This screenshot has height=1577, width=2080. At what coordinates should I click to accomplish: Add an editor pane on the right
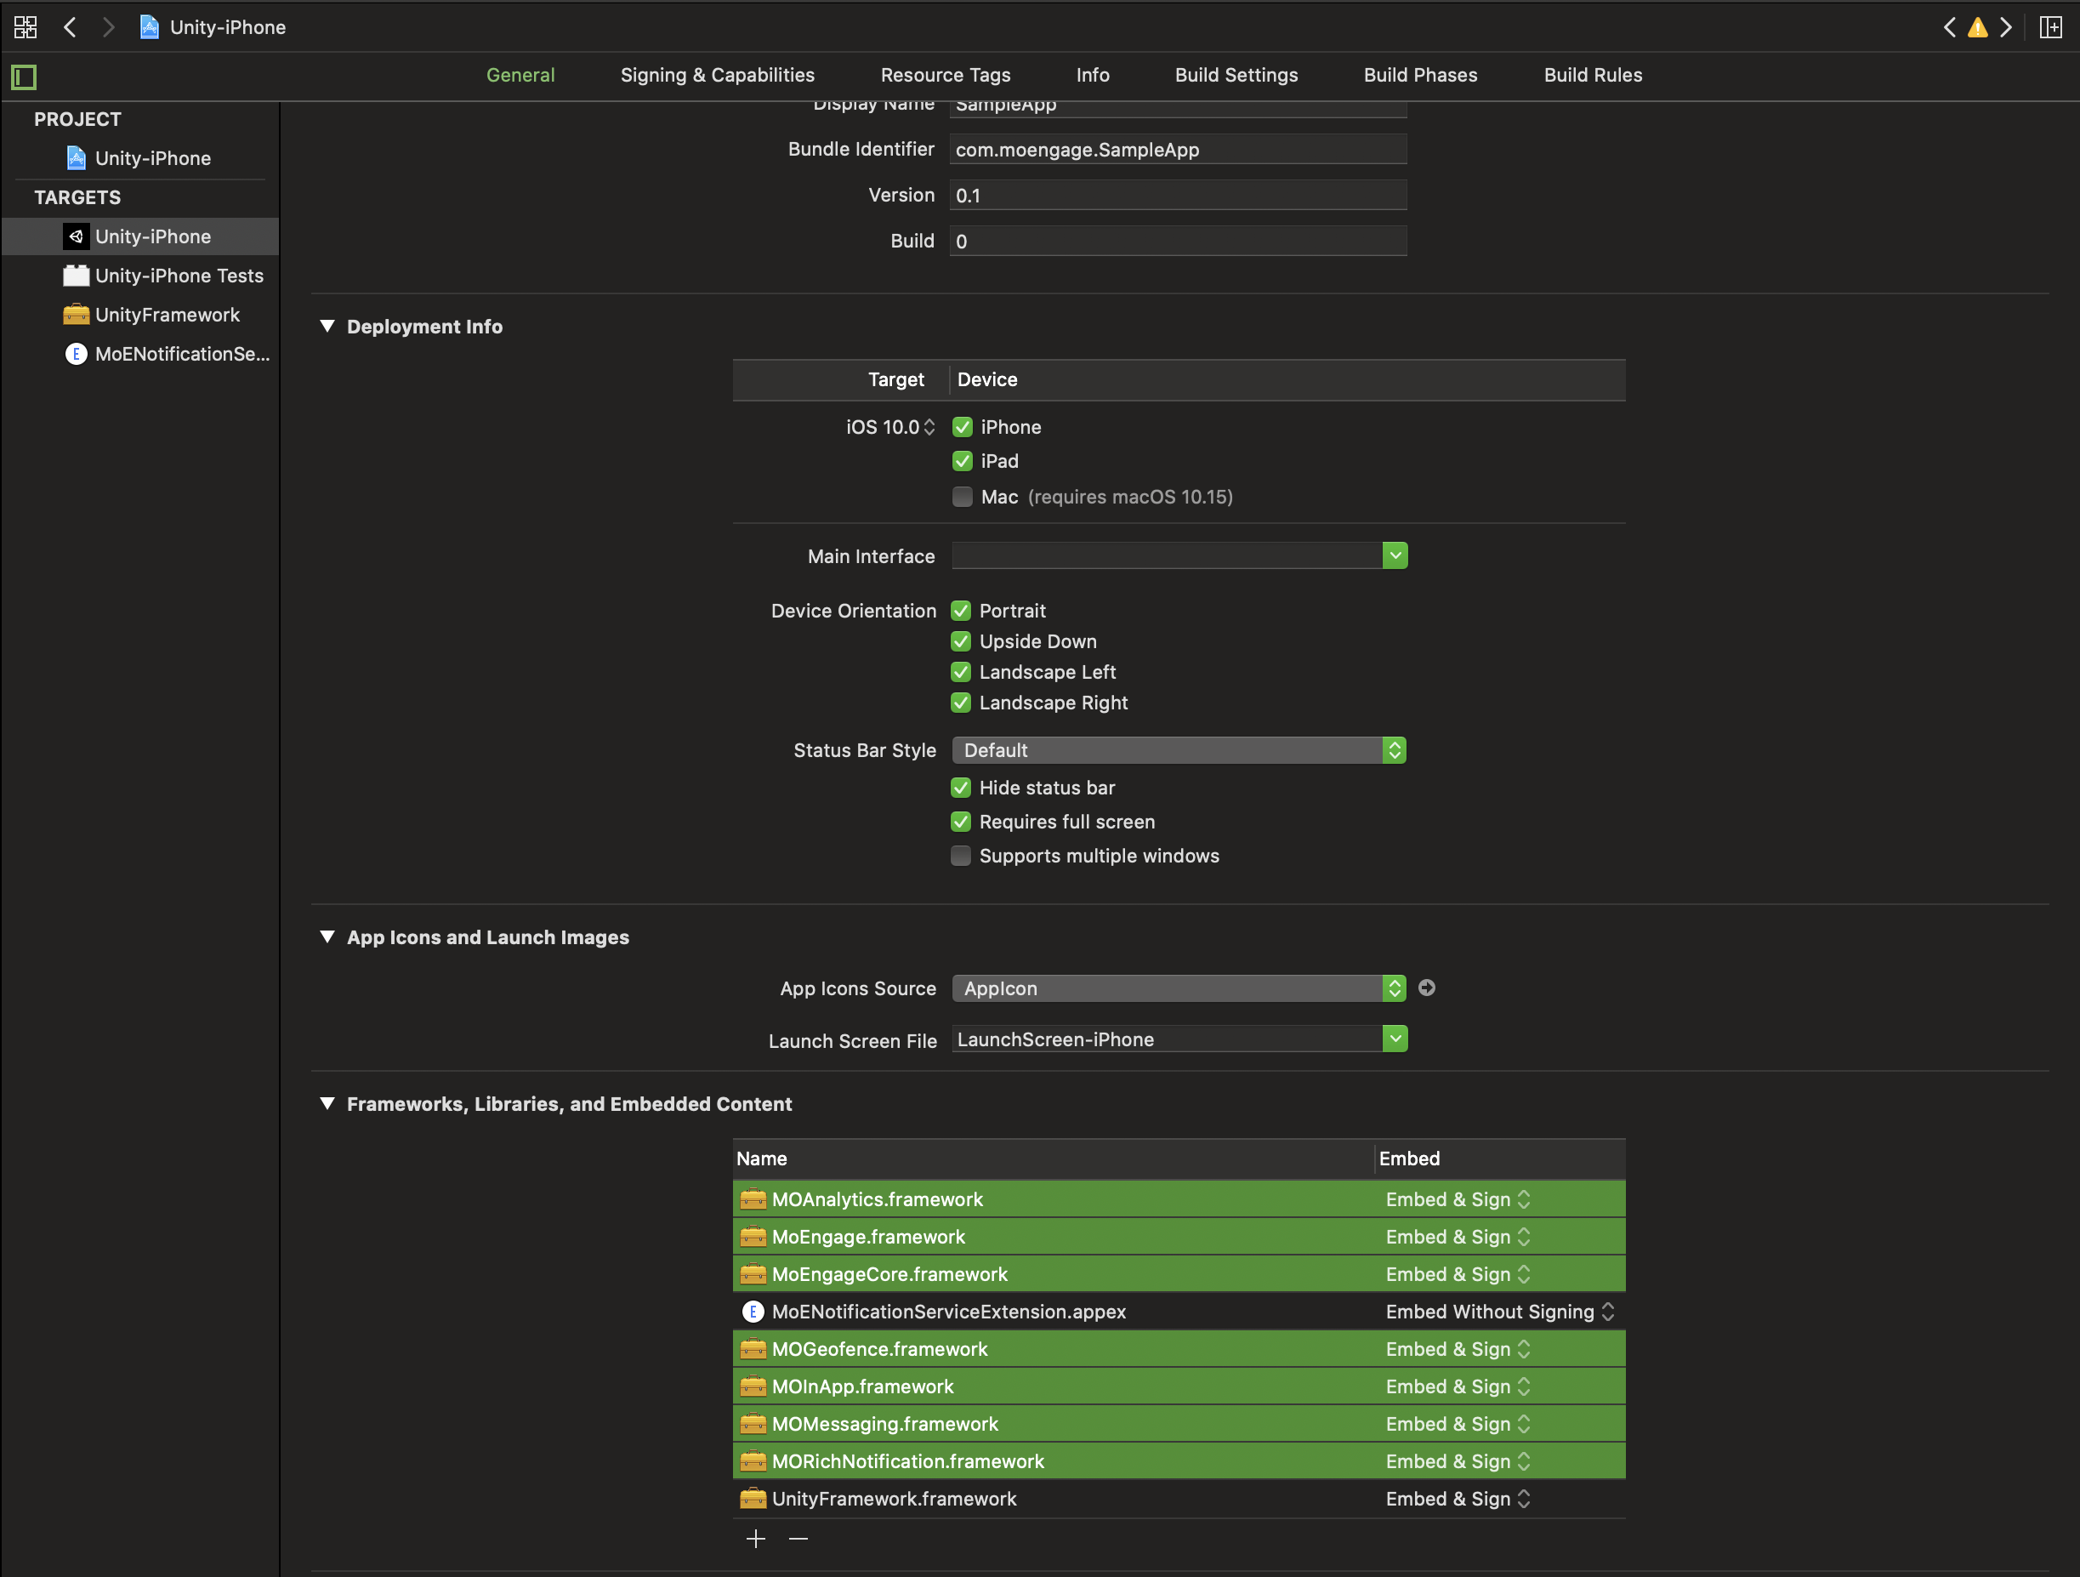tap(2051, 27)
